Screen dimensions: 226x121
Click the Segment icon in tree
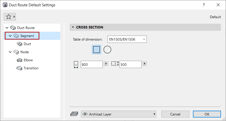tap(16, 36)
